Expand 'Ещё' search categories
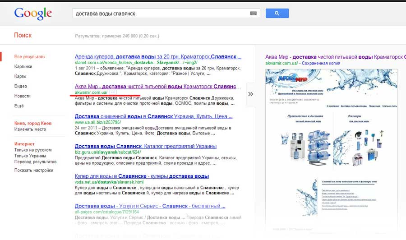406x240 pixels. (19, 106)
